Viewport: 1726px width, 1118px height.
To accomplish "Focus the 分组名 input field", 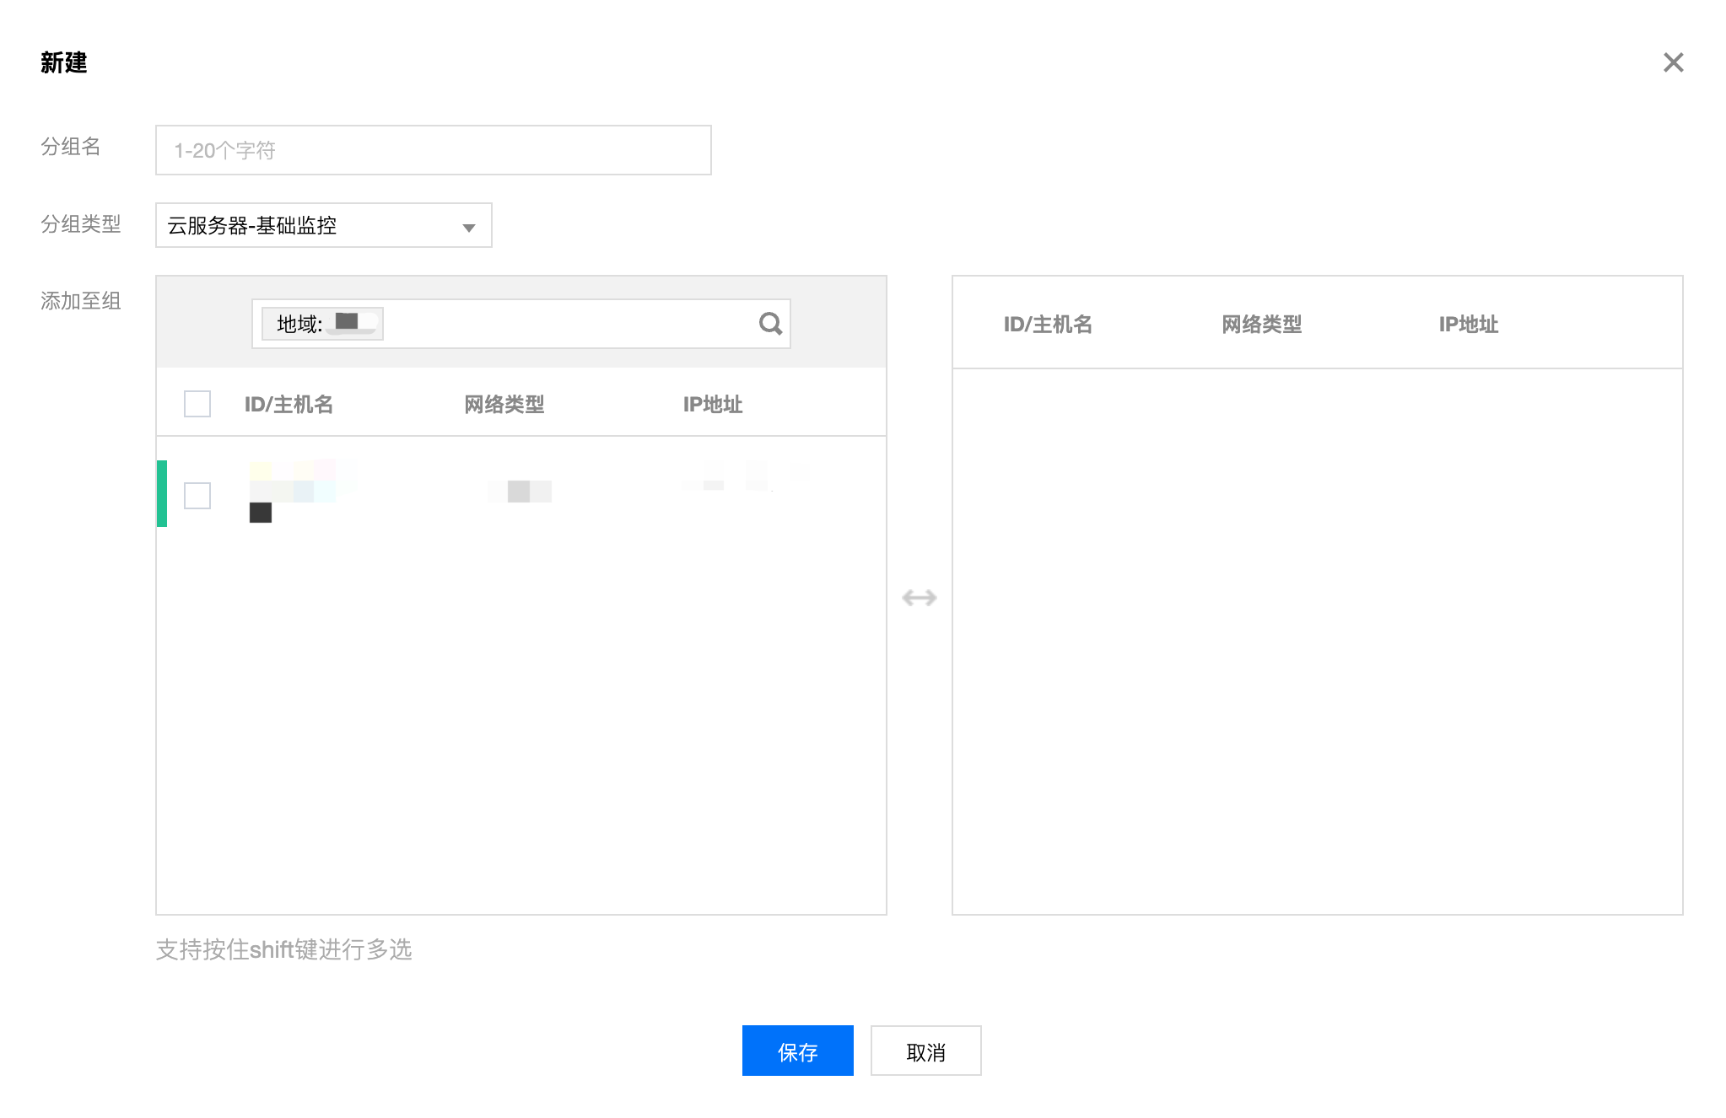I will (x=433, y=150).
